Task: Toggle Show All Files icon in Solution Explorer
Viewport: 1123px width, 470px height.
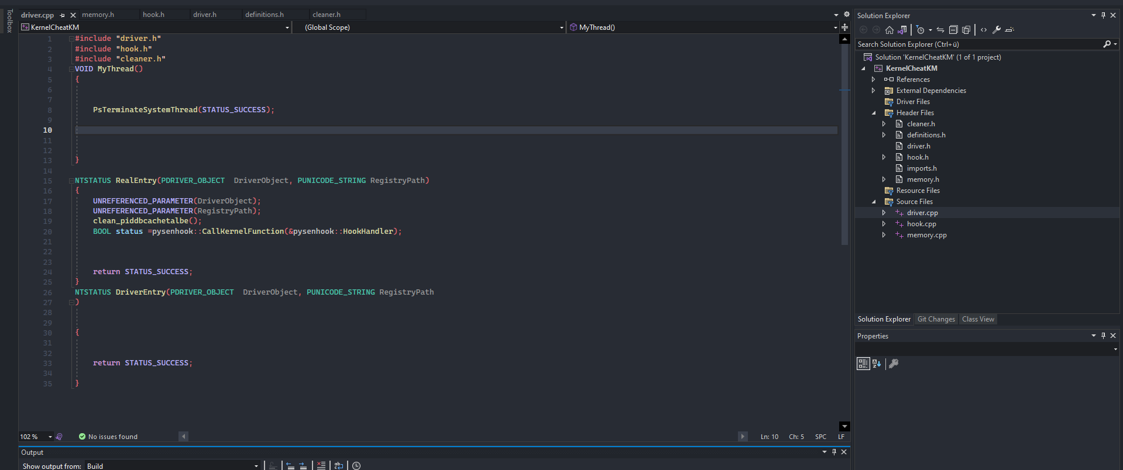Action: point(966,30)
